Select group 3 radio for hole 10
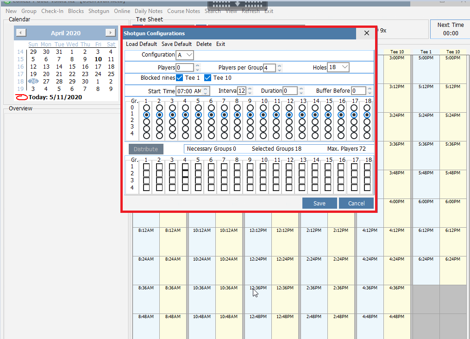This screenshot has height=339, width=470. [x=263, y=128]
